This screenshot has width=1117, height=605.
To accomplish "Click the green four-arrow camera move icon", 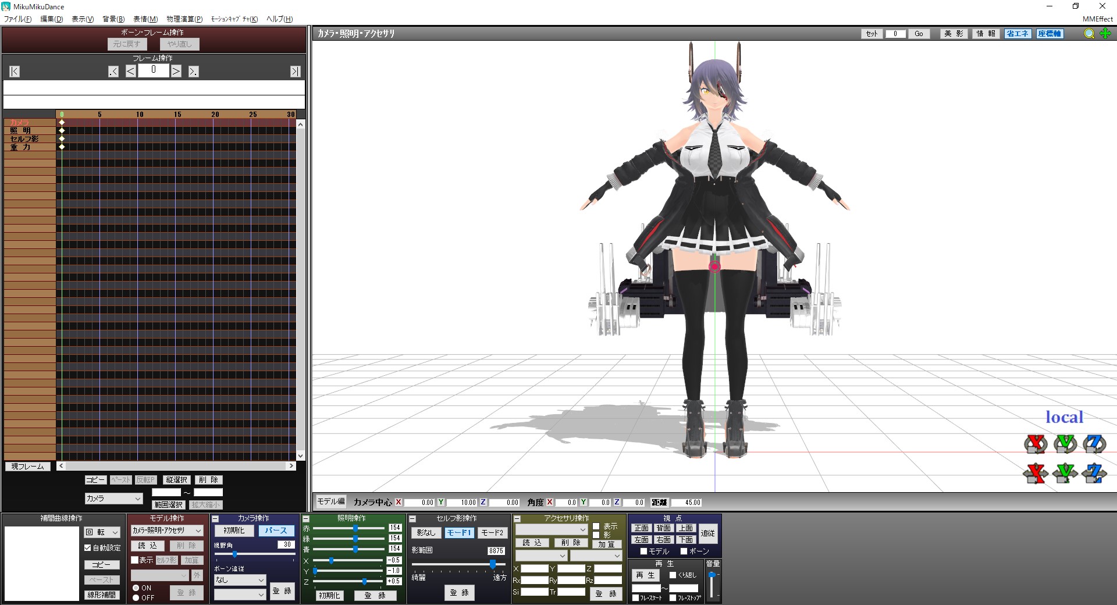I will pos(1105,34).
